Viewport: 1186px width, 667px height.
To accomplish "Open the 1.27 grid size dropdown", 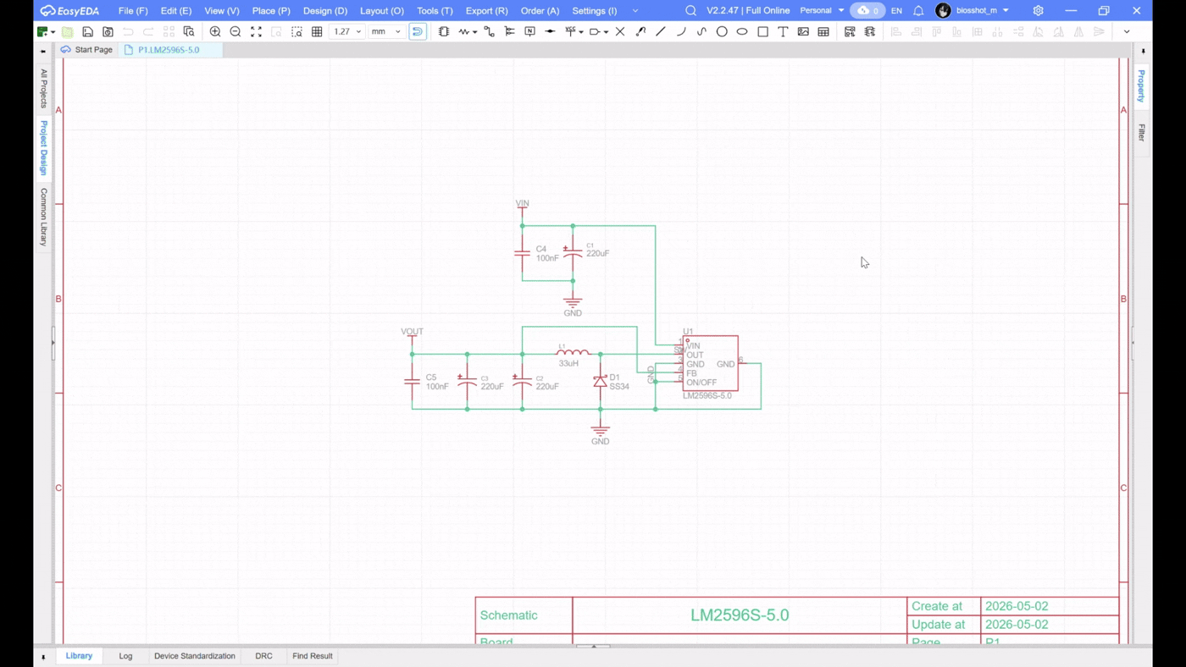I will coord(347,31).
